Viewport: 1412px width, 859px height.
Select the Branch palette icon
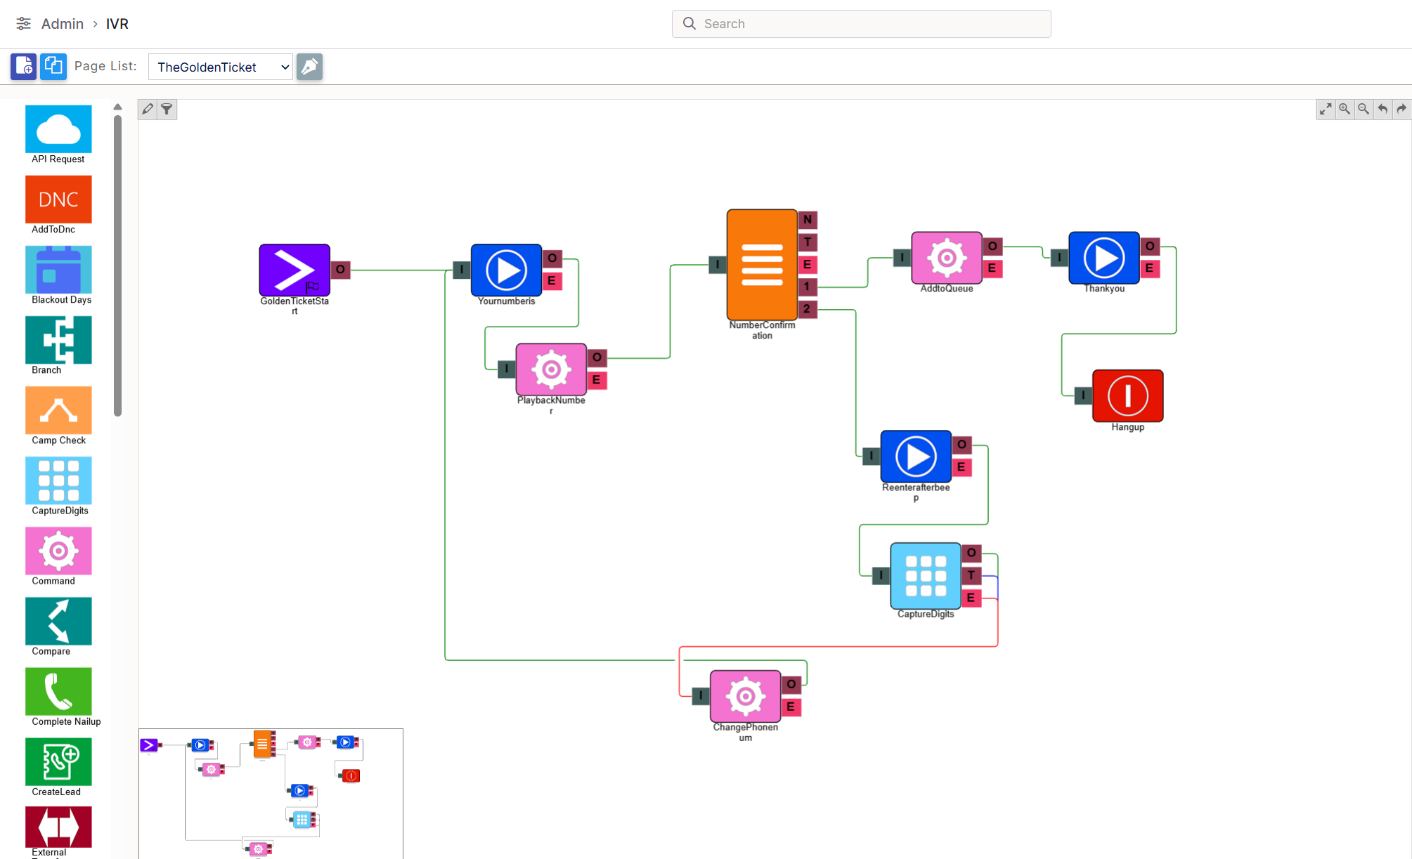tap(58, 340)
